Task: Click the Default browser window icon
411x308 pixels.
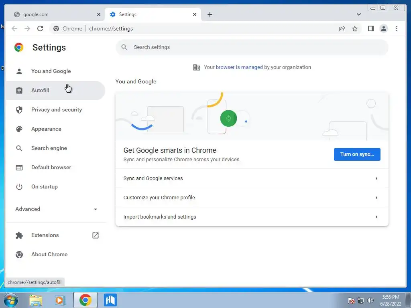Action: pos(19,167)
